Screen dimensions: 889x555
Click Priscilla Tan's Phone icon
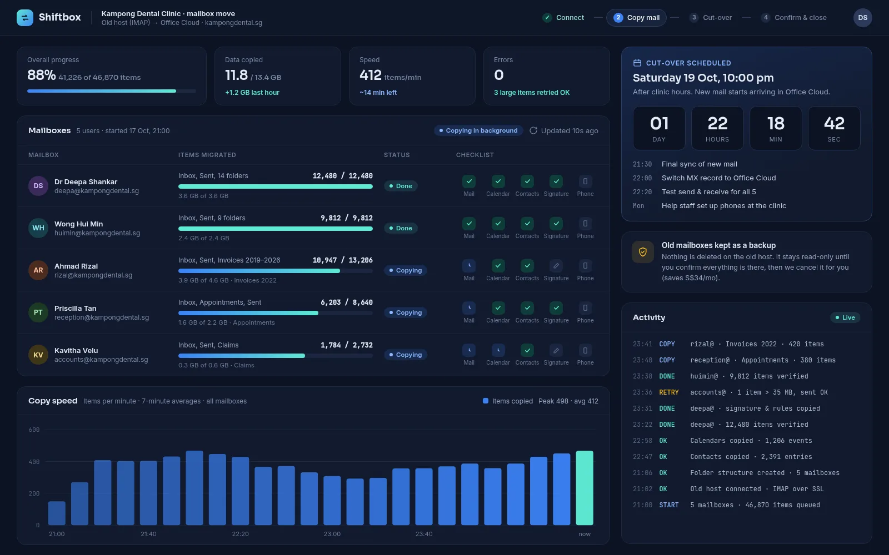point(585,307)
